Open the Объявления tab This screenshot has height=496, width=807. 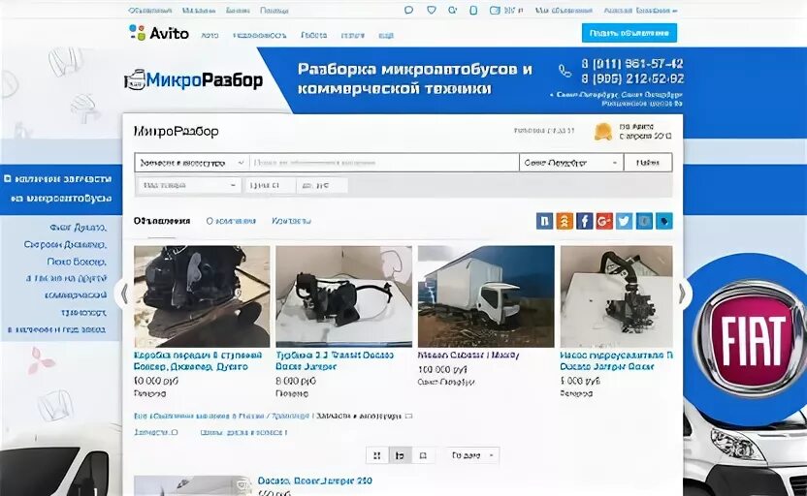coord(162,221)
